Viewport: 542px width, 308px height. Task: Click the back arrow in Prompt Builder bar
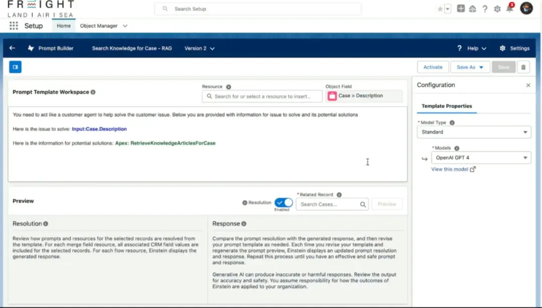[12, 48]
